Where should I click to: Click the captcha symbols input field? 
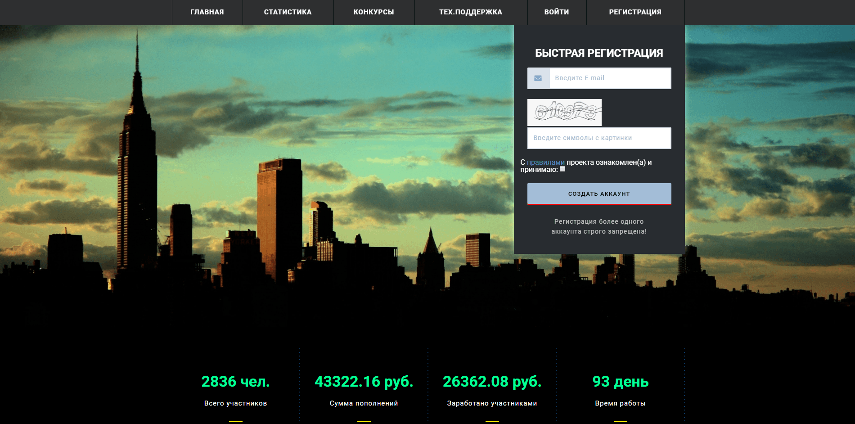pyautogui.click(x=599, y=138)
